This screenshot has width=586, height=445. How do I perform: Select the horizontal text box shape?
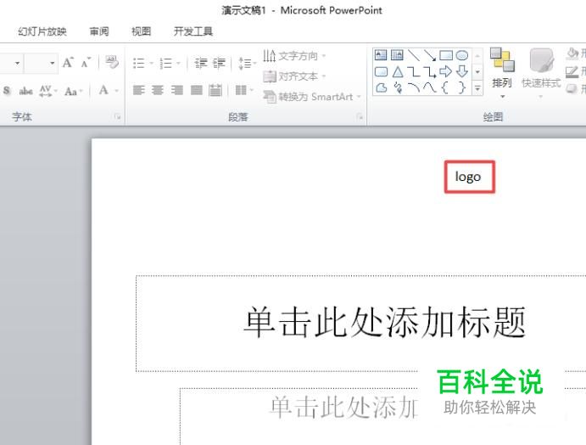click(381, 55)
